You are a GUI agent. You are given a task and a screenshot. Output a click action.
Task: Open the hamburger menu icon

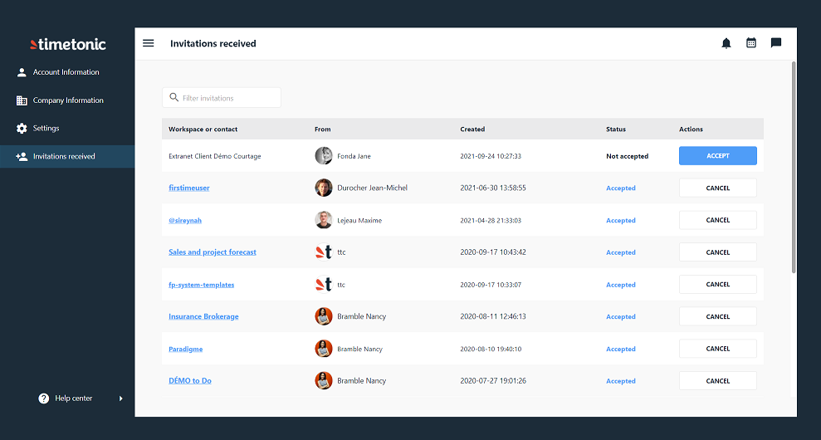tap(148, 43)
